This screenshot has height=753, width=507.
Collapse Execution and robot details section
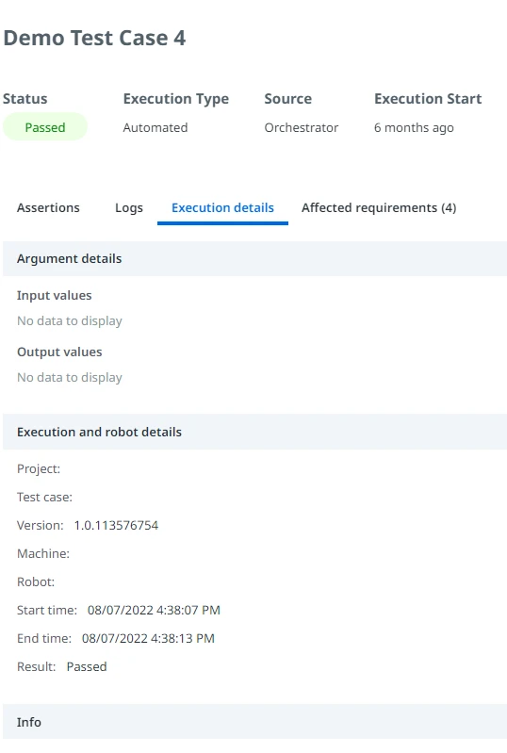[255, 433]
